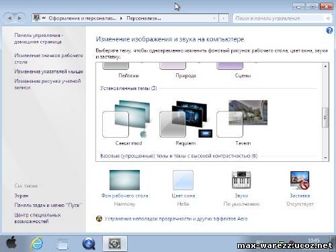Open the screensaver Заставка icon

point(300,180)
